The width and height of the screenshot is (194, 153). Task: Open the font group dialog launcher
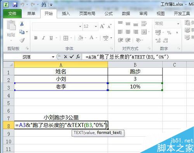111,49
